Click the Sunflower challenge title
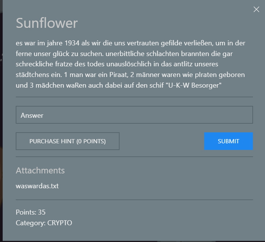This screenshot has height=242, width=265. tap(47, 23)
